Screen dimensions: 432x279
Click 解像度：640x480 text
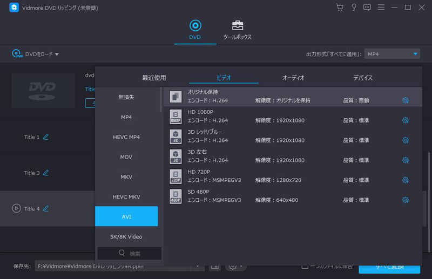pos(276,200)
